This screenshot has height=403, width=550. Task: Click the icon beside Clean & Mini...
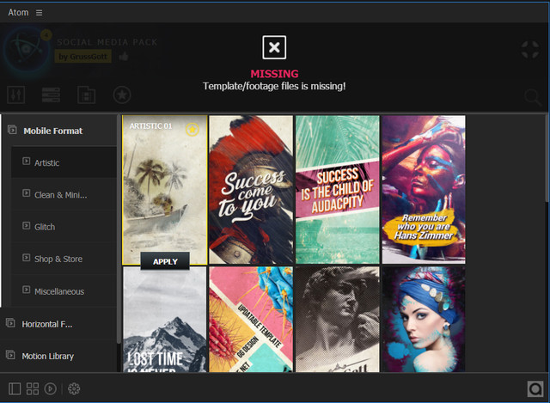tap(27, 193)
